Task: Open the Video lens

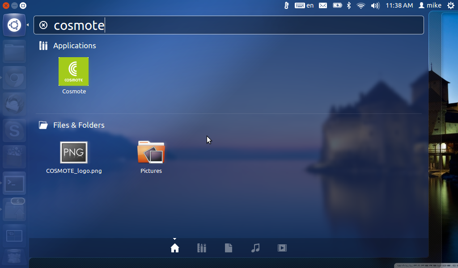Action: click(x=282, y=248)
